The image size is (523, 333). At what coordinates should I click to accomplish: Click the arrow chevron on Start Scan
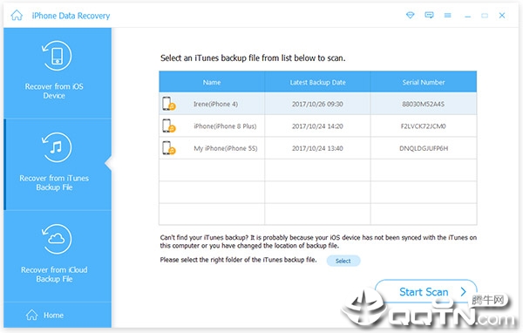pos(464,292)
